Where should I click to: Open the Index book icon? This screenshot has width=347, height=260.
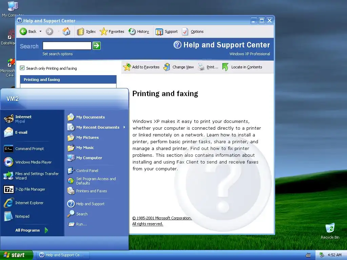click(x=80, y=31)
